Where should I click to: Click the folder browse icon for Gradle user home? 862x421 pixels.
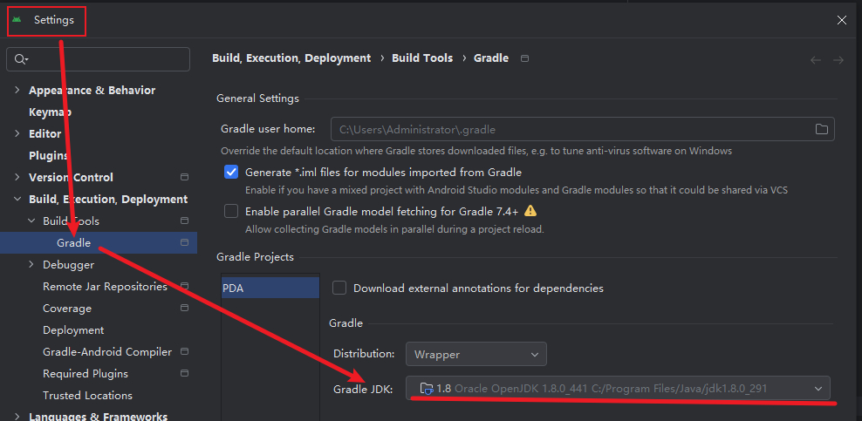pos(821,130)
